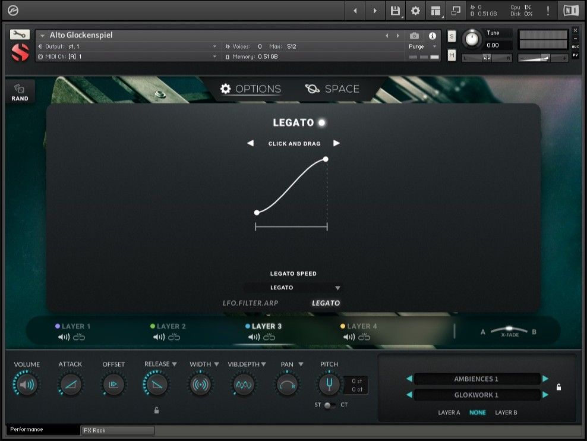
Task: Advance Glokwork 1 using right arrow
Action: pos(545,394)
